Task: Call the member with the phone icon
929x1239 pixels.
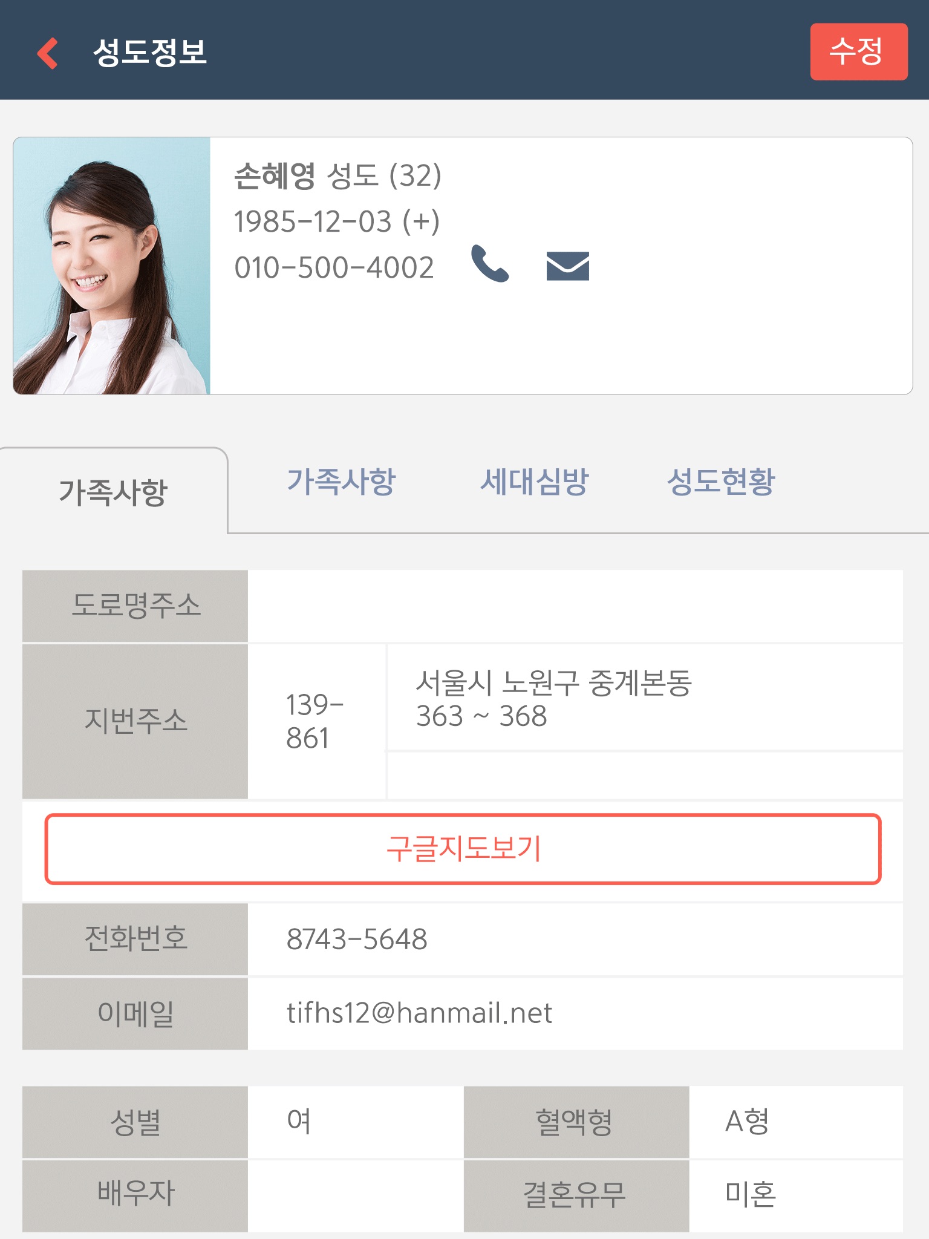Action: [490, 264]
